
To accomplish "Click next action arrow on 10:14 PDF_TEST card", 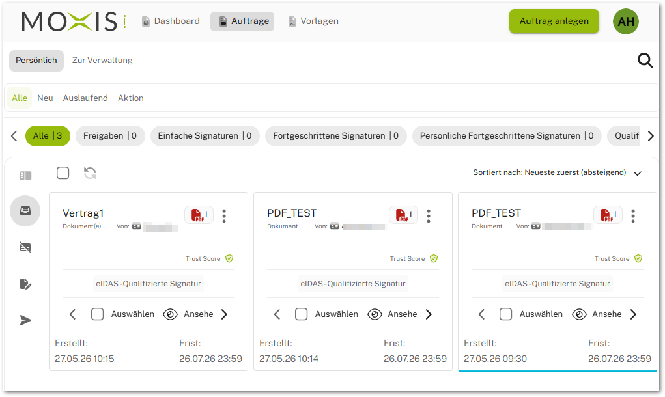I will [429, 314].
